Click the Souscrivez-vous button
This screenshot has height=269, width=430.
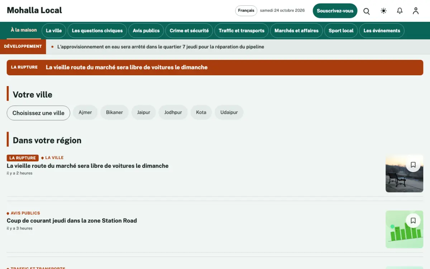coord(335,11)
